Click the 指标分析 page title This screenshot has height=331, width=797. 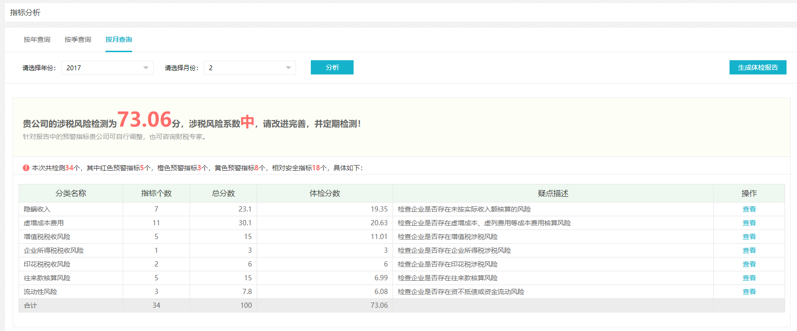click(25, 12)
